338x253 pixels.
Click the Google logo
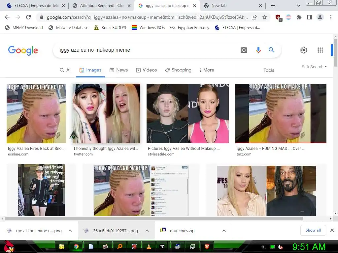[23, 50]
